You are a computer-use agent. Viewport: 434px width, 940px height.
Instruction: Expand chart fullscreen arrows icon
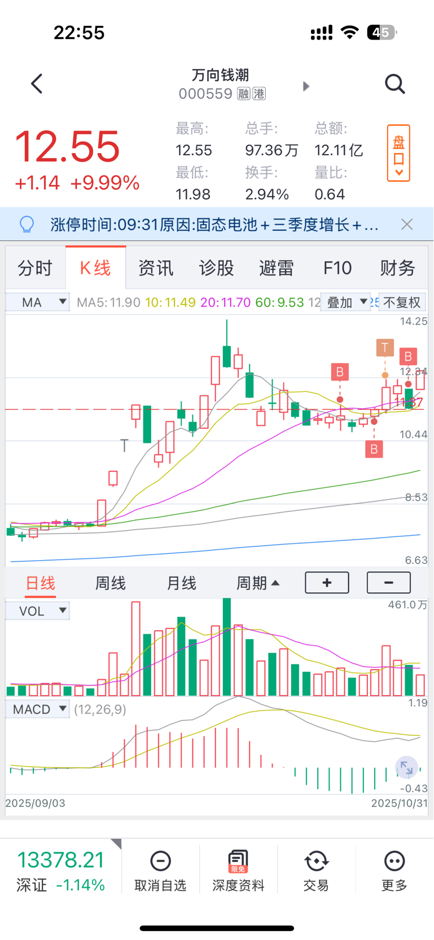coord(406,768)
